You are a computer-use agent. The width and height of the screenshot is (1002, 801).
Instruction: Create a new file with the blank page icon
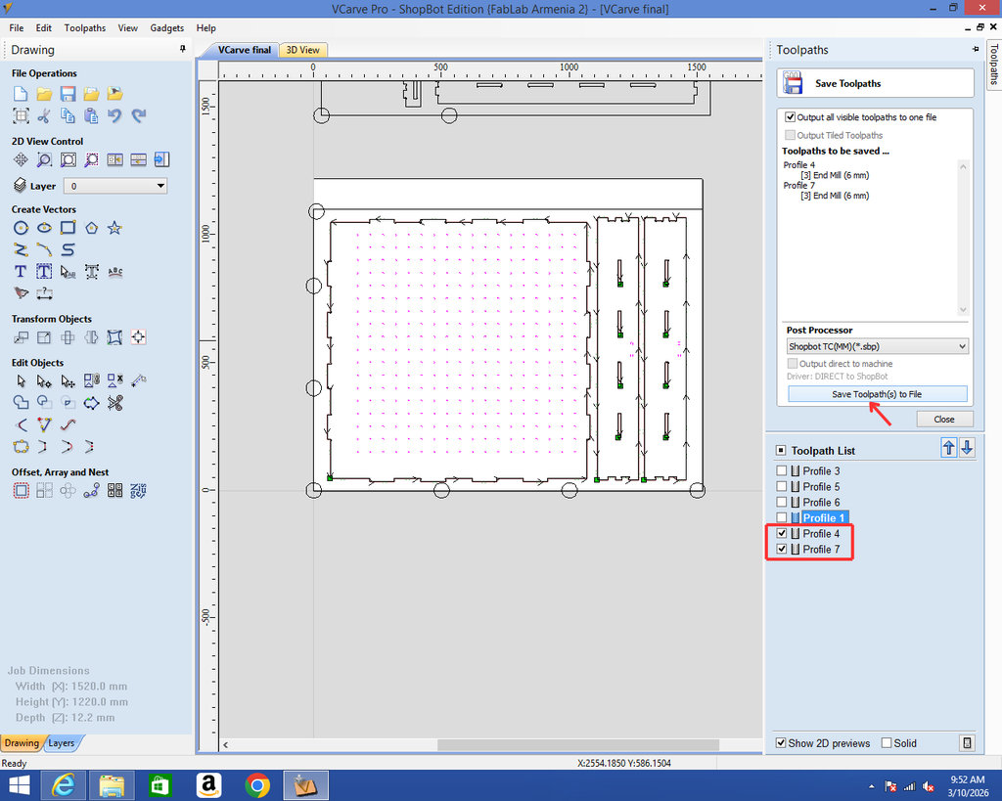point(21,94)
